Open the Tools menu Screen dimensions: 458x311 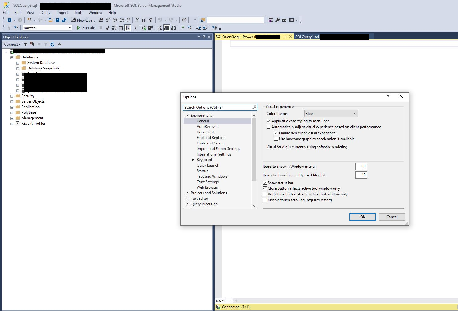click(x=78, y=13)
